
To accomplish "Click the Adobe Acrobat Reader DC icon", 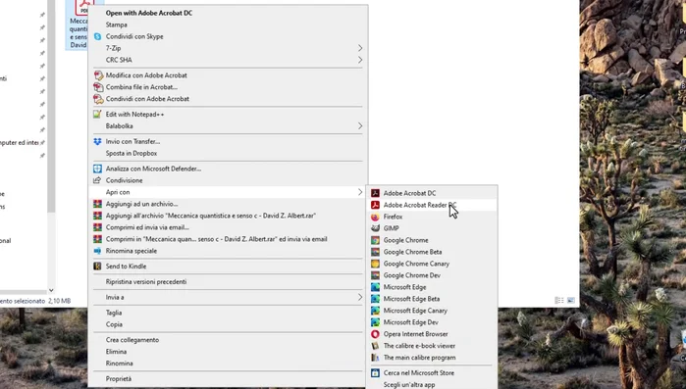I will [375, 205].
